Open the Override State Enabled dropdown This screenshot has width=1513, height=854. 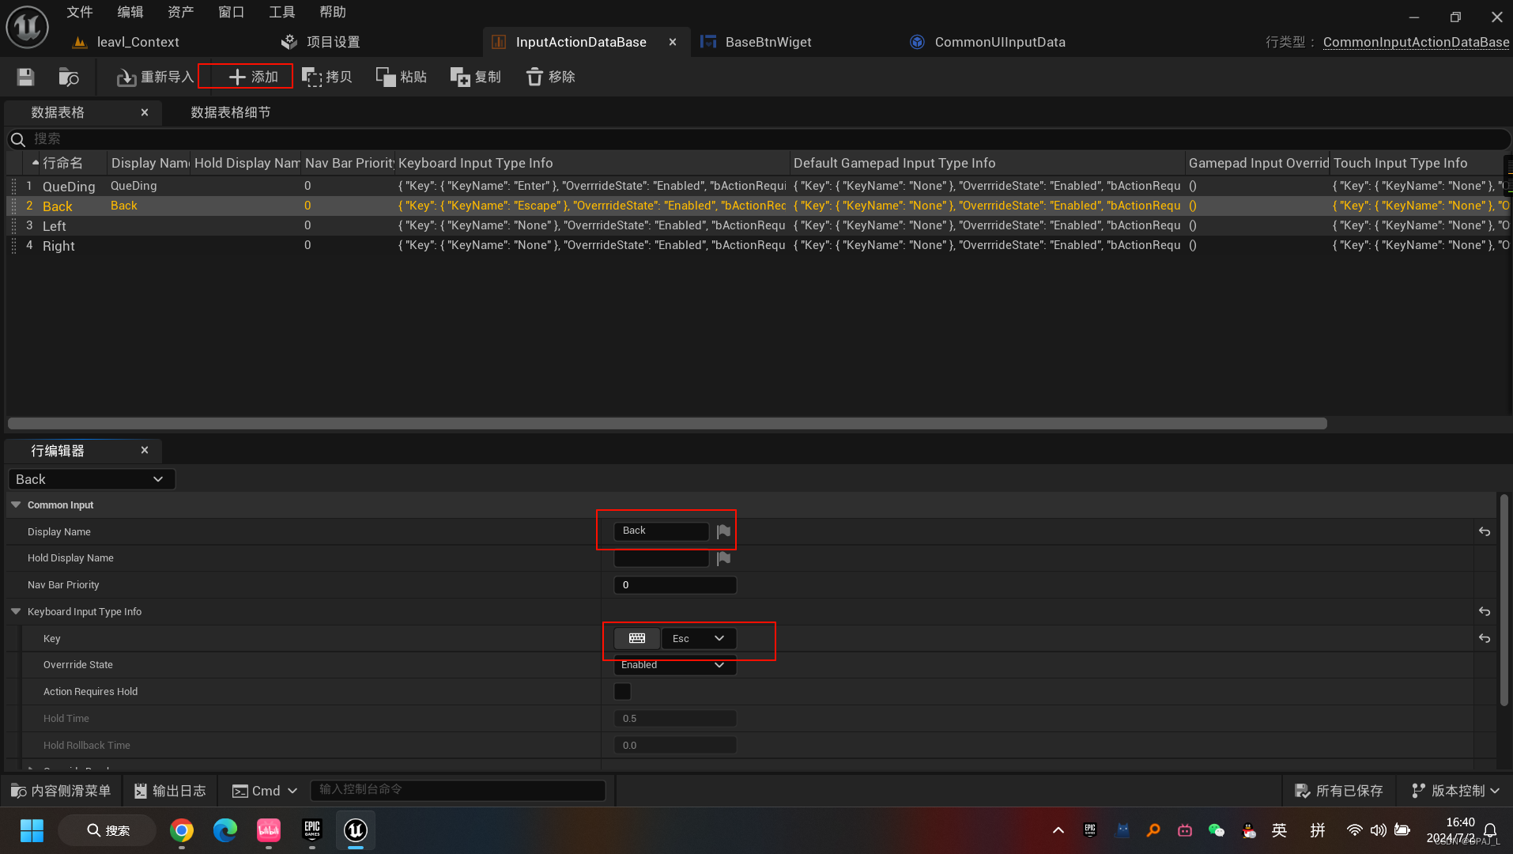click(674, 665)
